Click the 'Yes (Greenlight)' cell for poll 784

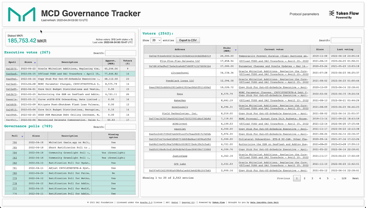(x=113, y=153)
